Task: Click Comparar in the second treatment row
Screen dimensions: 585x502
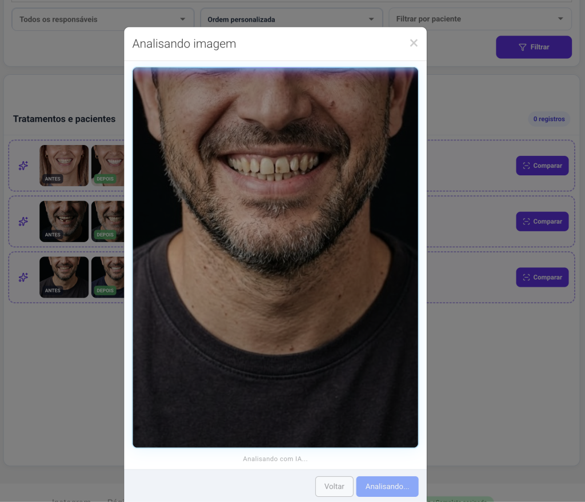Action: (x=542, y=222)
